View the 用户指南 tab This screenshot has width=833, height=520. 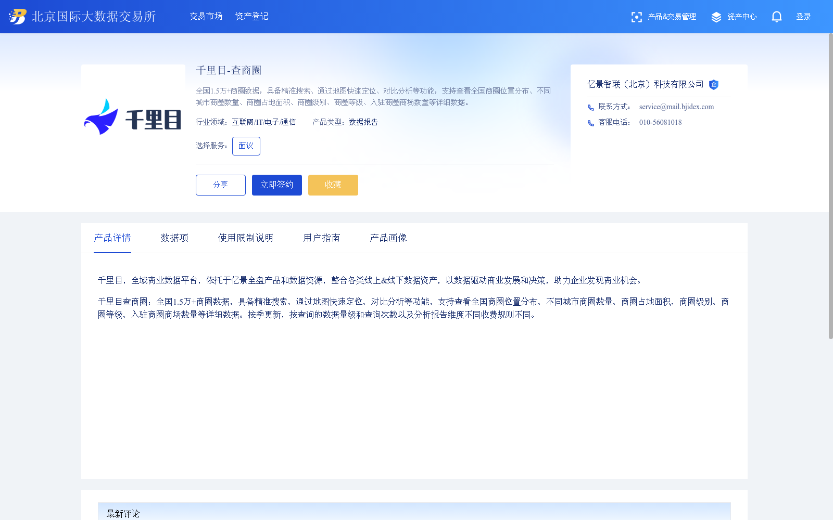321,238
